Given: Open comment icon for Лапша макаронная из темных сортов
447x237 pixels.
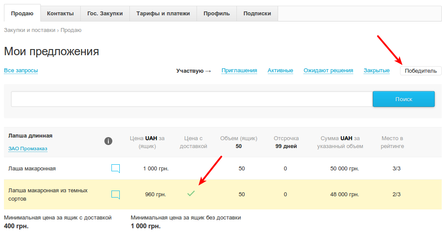Looking at the screenshot, I should coord(115,195).
